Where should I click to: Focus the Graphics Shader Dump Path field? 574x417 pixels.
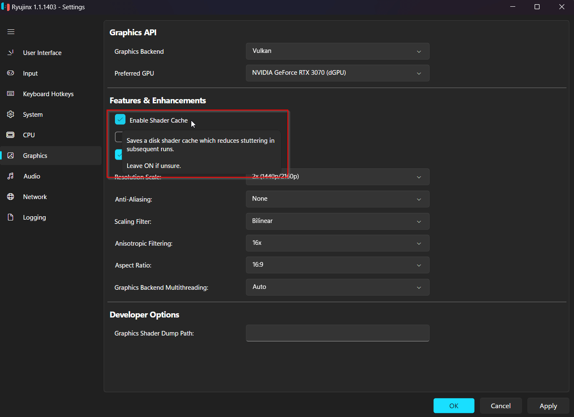337,333
